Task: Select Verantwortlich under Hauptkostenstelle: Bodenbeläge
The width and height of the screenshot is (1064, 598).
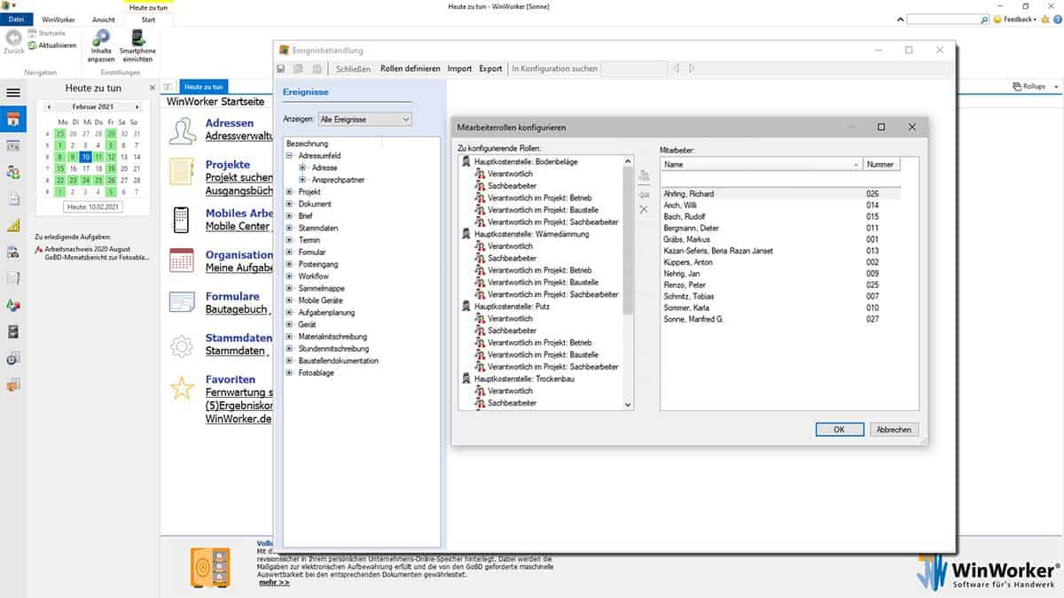Action: tap(510, 174)
